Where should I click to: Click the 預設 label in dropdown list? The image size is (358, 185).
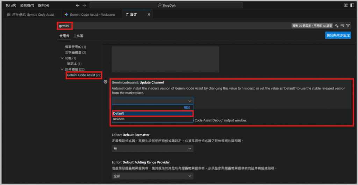pos(187,108)
